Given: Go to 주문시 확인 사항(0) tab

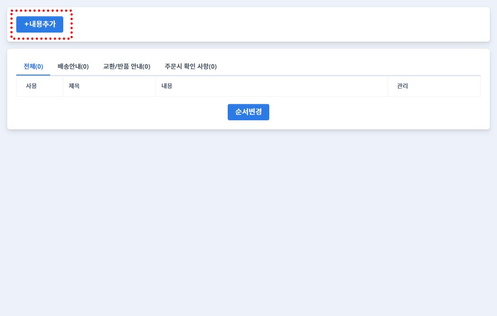Looking at the screenshot, I should tap(191, 66).
